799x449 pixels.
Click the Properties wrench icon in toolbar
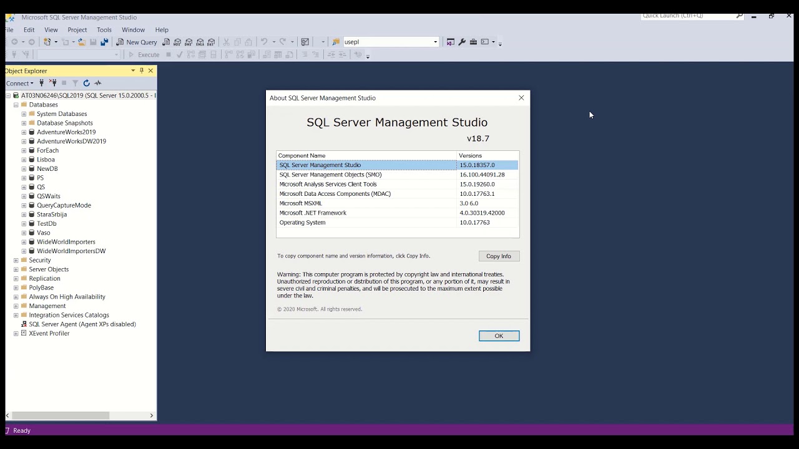tap(462, 42)
